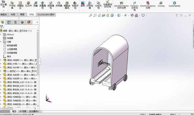The image size is (194, 115).
Task: Click the feature tree vertical scrollbar
Action: click(38, 53)
